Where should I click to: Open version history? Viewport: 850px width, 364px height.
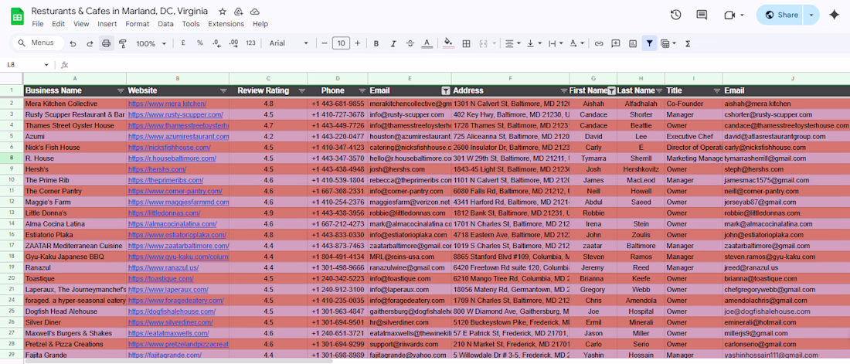click(675, 15)
